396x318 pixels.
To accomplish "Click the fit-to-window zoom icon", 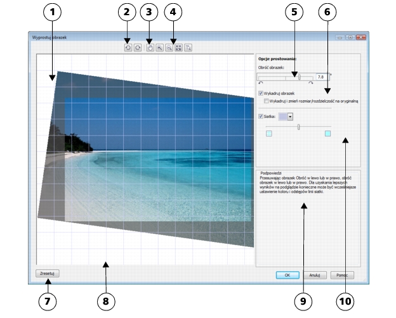I will tap(178, 48).
